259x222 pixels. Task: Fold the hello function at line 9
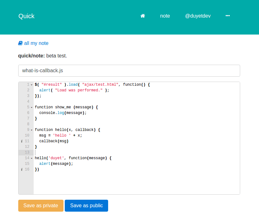click(32, 130)
